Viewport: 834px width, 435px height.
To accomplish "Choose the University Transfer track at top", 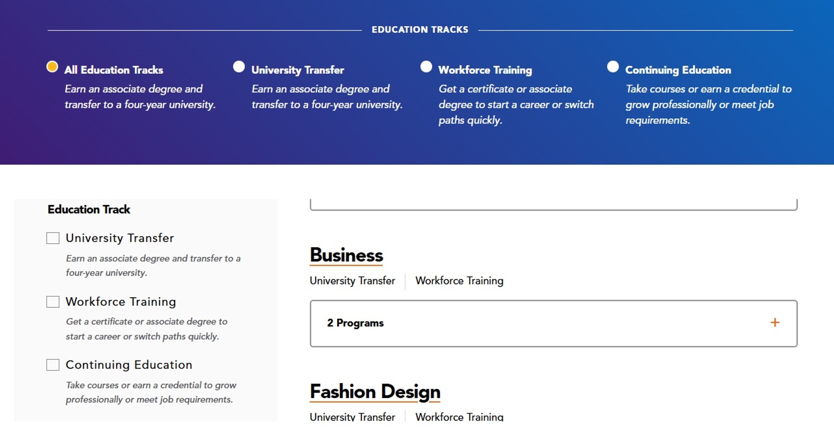I will (239, 66).
